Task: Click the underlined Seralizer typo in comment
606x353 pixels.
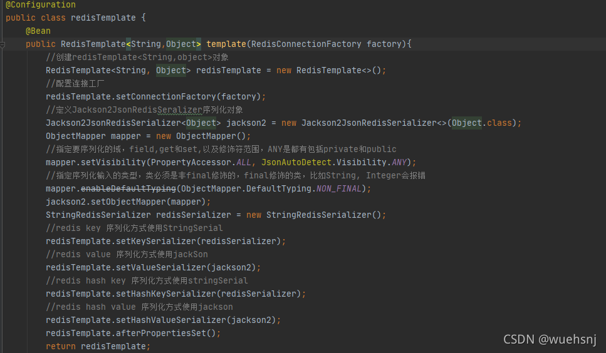Action: tap(180, 110)
